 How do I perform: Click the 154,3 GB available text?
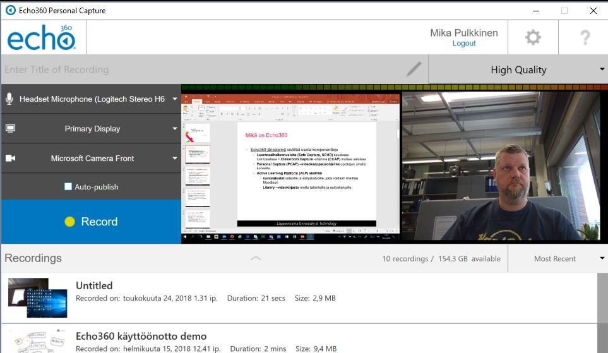469,259
